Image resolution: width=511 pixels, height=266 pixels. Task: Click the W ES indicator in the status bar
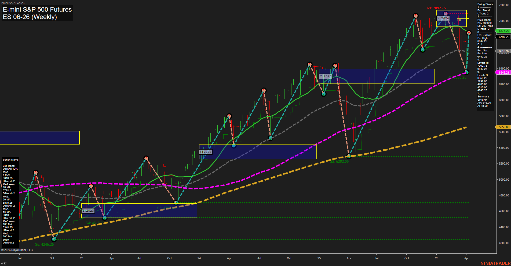click(x=4, y=263)
